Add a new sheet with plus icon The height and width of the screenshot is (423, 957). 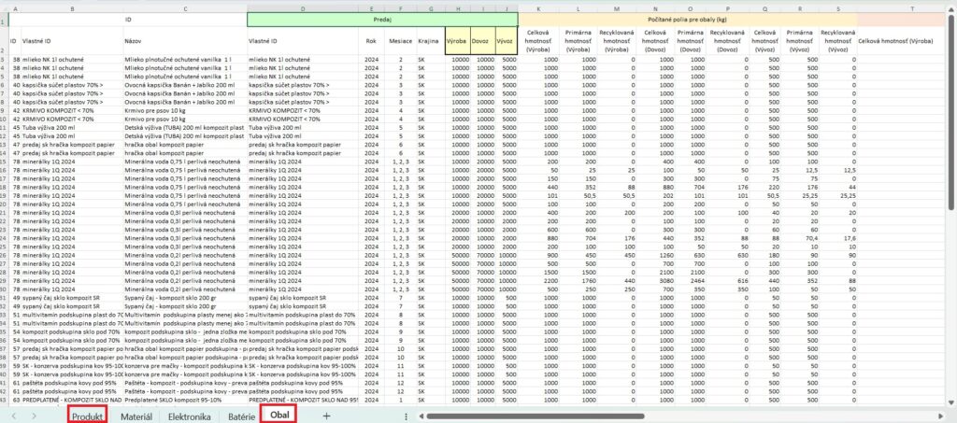(x=325, y=415)
